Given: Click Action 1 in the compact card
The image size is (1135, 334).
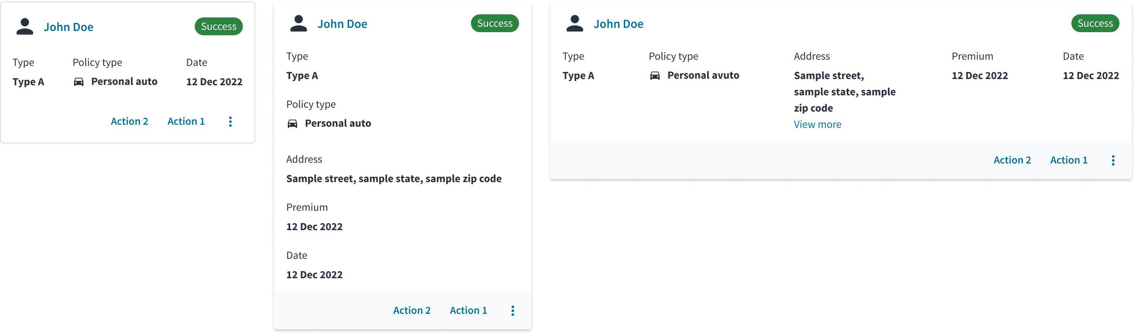Looking at the screenshot, I should click(186, 121).
